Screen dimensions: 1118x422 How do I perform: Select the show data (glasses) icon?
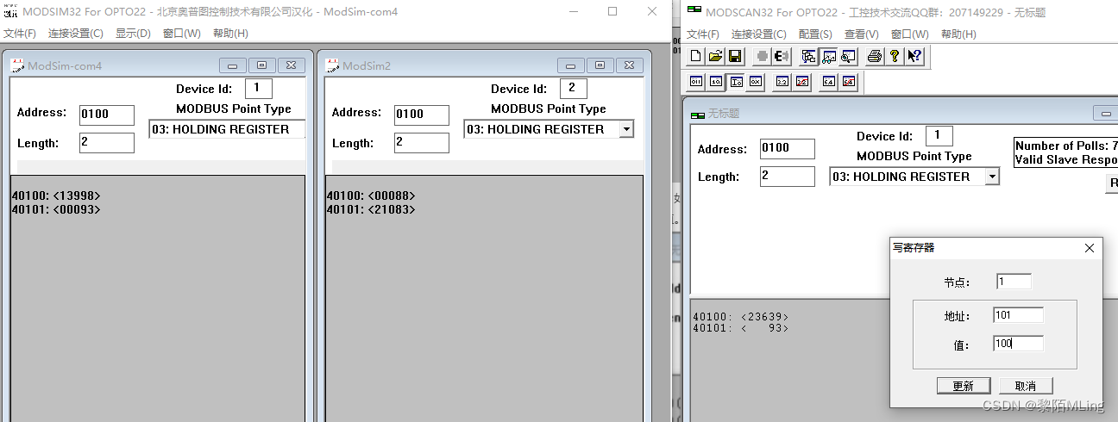pyautogui.click(x=828, y=56)
